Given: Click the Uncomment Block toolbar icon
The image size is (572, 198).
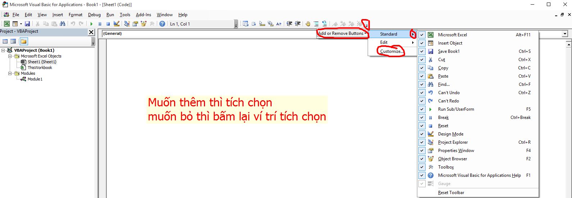Looking at the screenshot, I should click(x=324, y=24).
